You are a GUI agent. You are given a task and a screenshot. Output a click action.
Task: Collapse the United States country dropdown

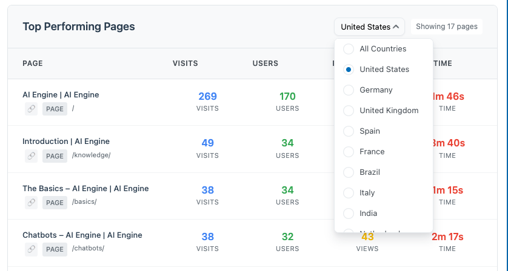pos(369,27)
